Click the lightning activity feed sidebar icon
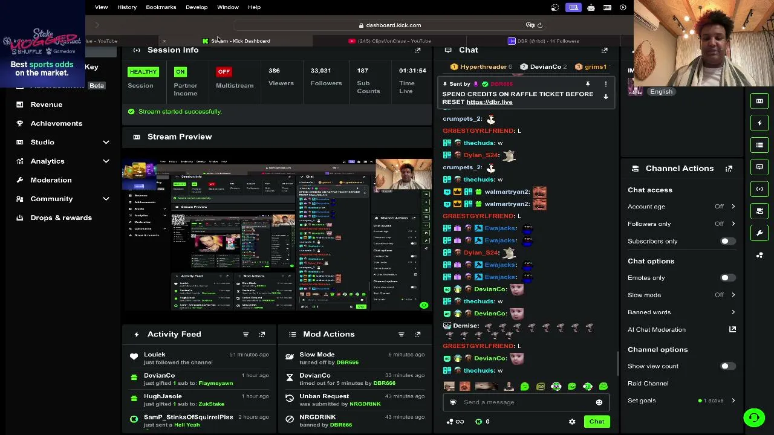The height and width of the screenshot is (435, 774). coord(759,123)
